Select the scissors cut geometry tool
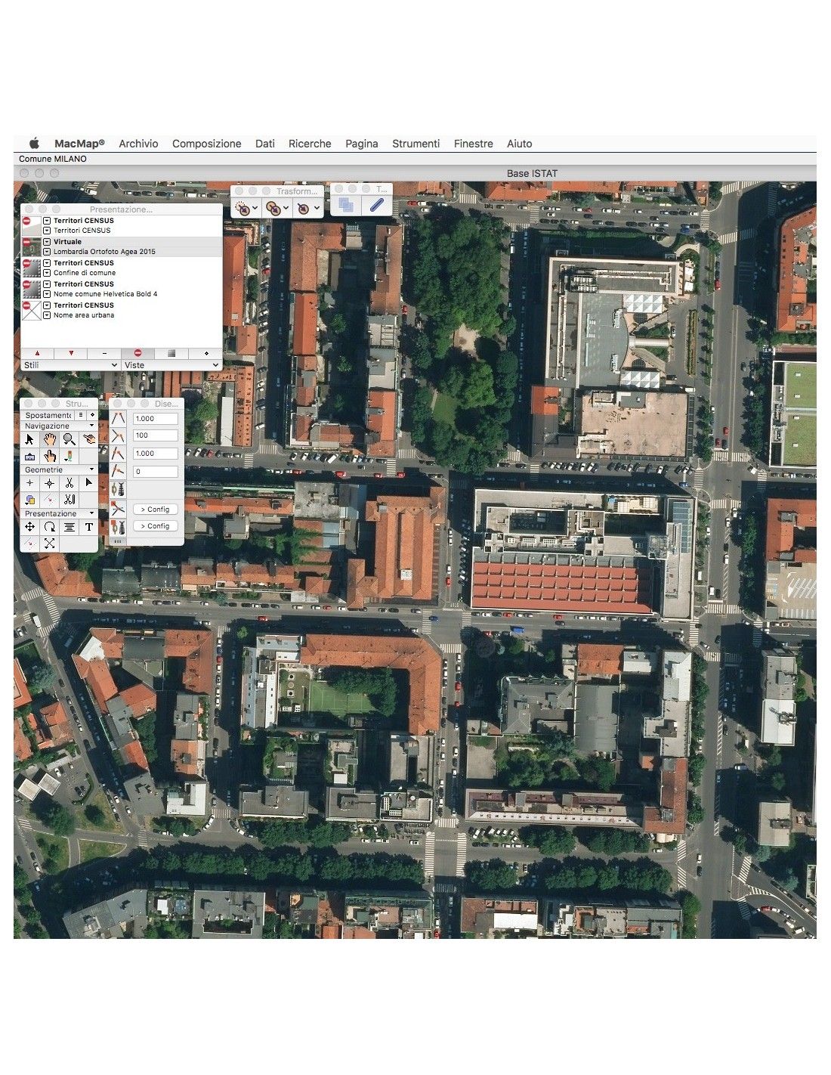 pyautogui.click(x=70, y=483)
